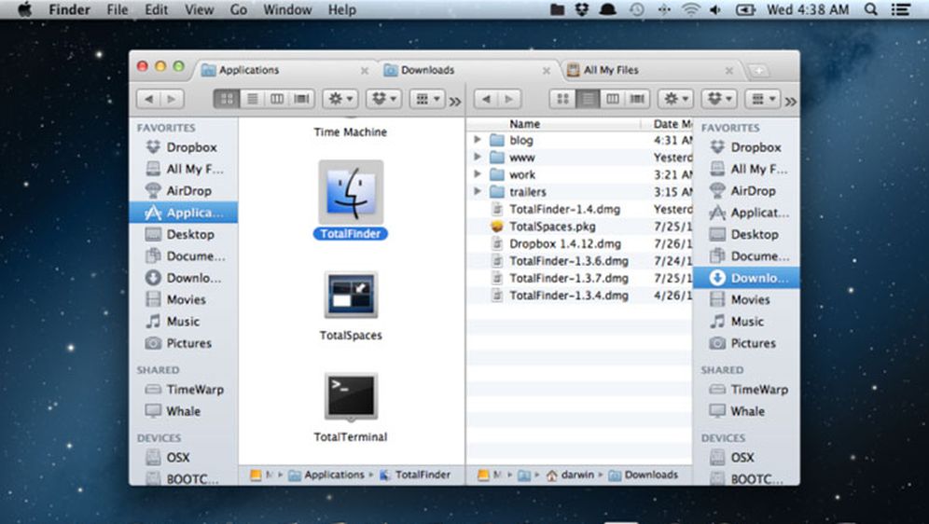This screenshot has height=524, width=929.
Task: Go forward in right pane toolbar
Action: 509,99
